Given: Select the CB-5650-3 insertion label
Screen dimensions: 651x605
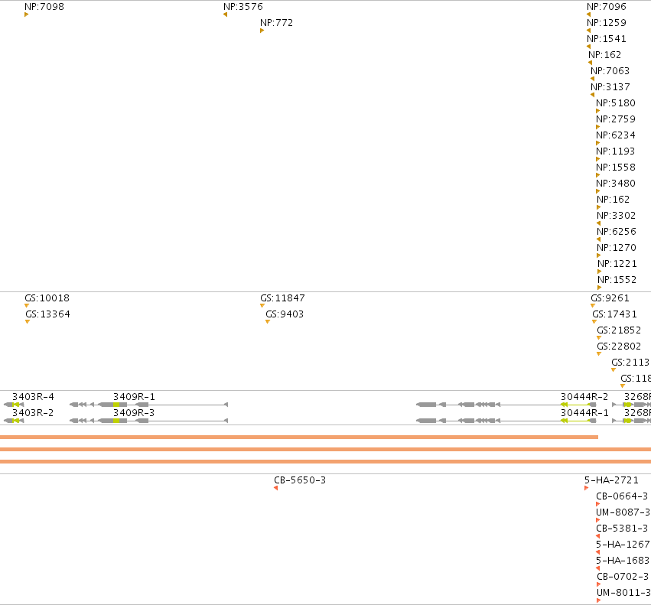Looking at the screenshot, I should (300, 480).
